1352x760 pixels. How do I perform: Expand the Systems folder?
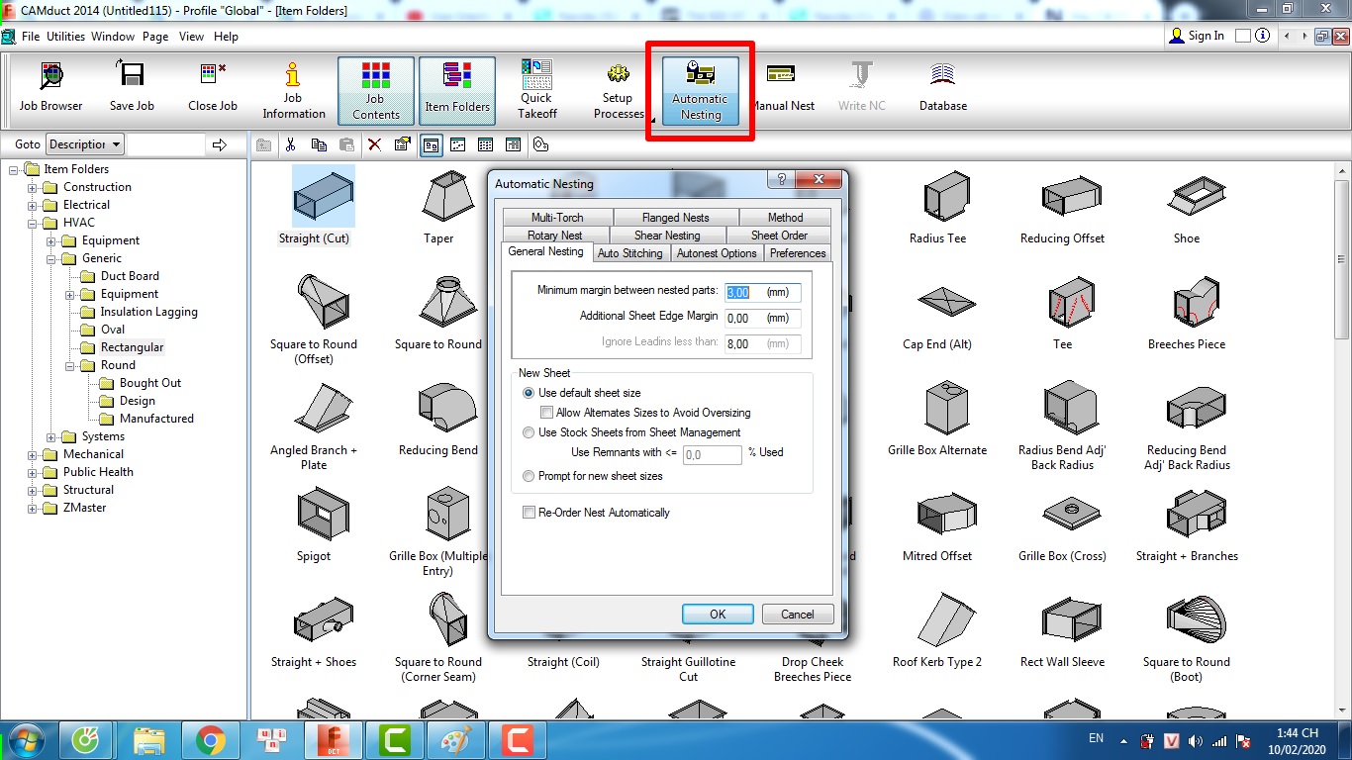[x=51, y=436]
